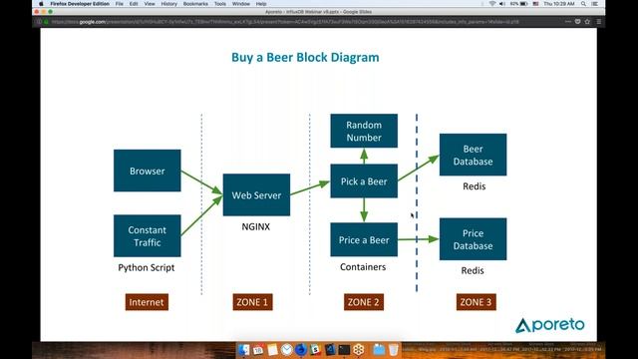Open Firefox Developer Edition app menu
The image size is (638, 359).
tap(80, 4)
